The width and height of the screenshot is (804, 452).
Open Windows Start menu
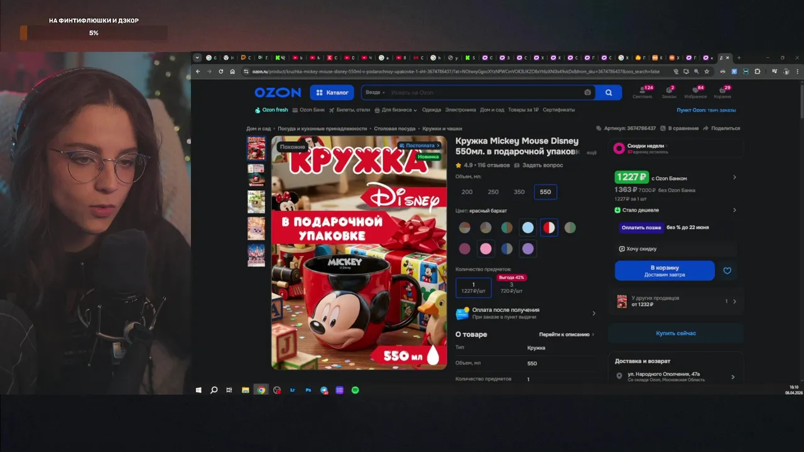tap(198, 390)
